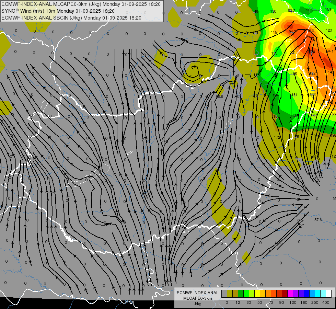Viewport: 336px width, 309px height.
Task: Click the bright green legend swatch
Action: pyautogui.click(x=246, y=294)
